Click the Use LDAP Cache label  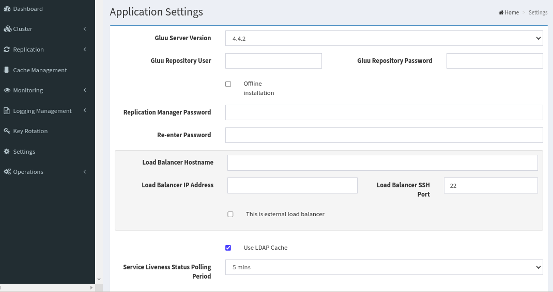pos(265,248)
